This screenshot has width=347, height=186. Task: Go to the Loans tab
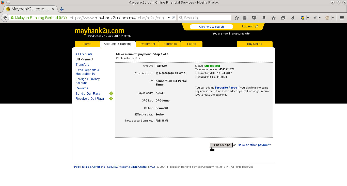[192, 44]
